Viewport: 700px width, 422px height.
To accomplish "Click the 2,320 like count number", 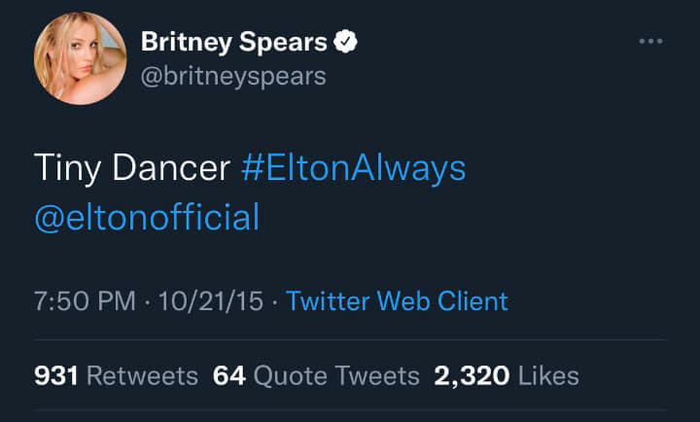I will coord(472,375).
